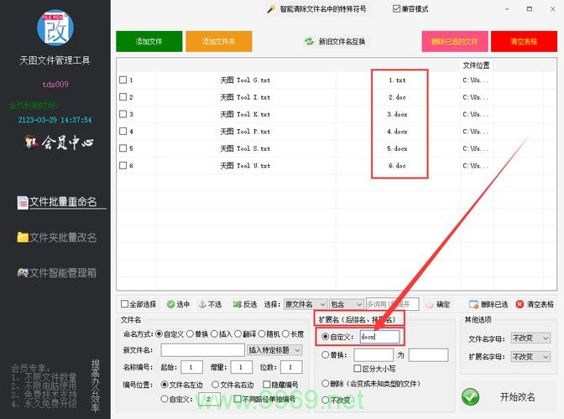The image size is (564, 419).
Task: Open the 原文件名 dropdown
Action: [305, 304]
